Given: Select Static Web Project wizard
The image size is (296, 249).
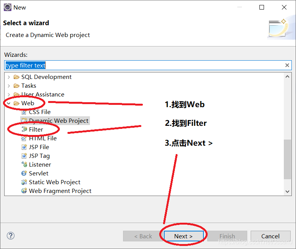Looking at the screenshot, I should pyautogui.click(x=55, y=182).
